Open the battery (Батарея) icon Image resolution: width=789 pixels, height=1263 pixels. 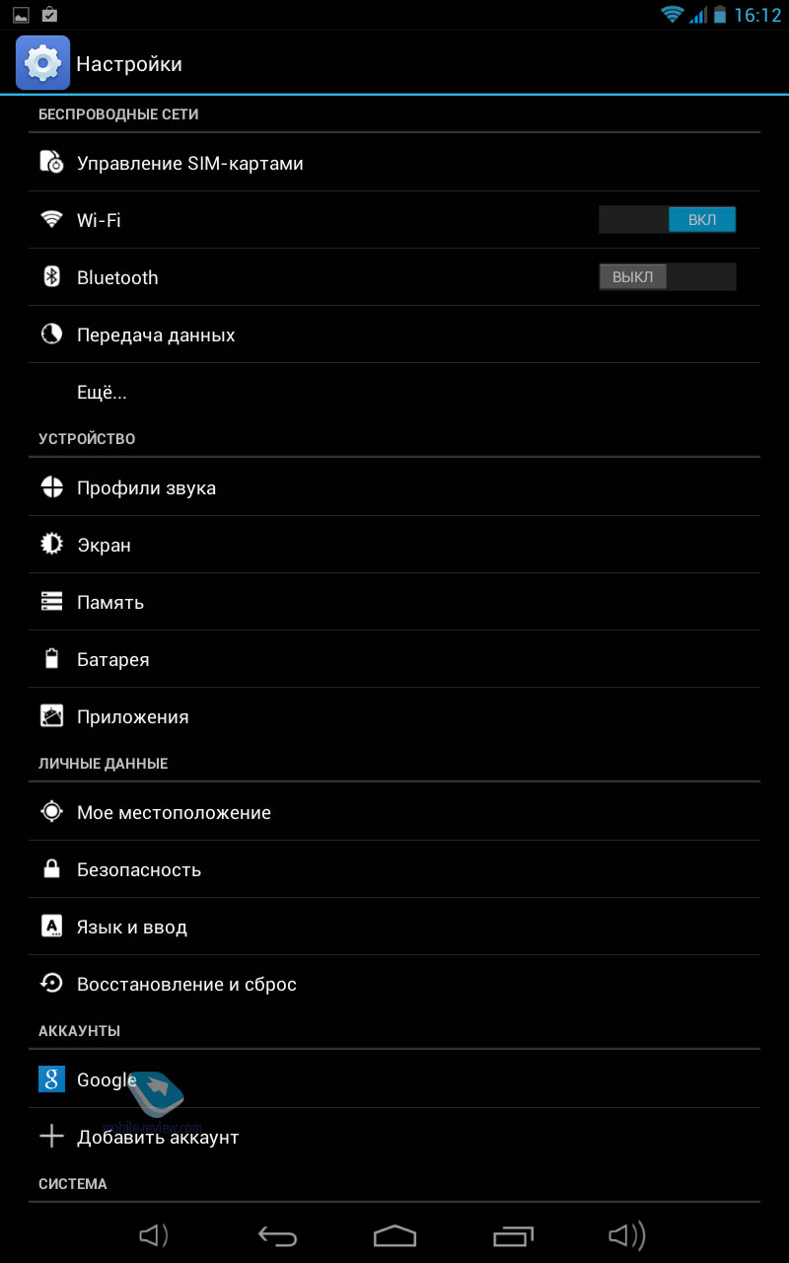51,659
